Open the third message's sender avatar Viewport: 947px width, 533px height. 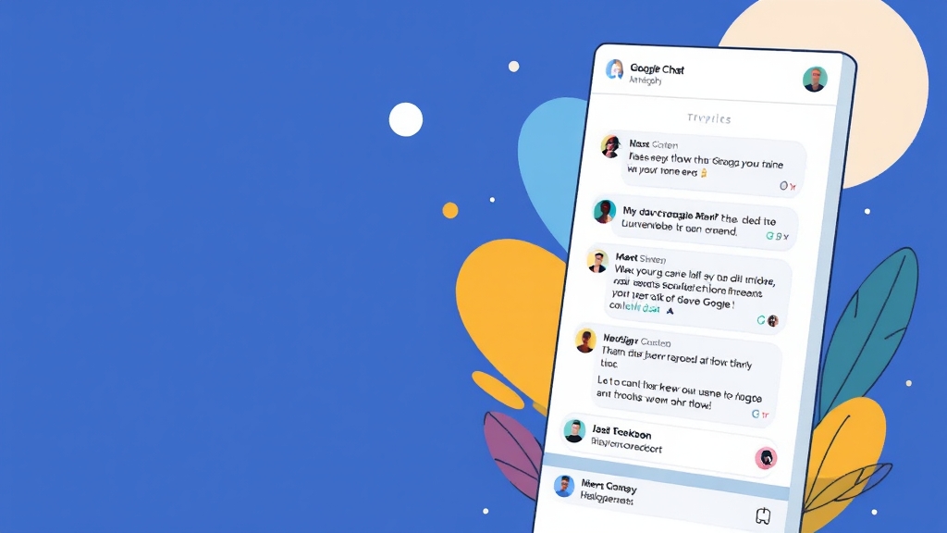coord(597,261)
